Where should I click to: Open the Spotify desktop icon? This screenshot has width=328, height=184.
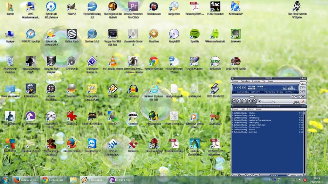[194, 36]
